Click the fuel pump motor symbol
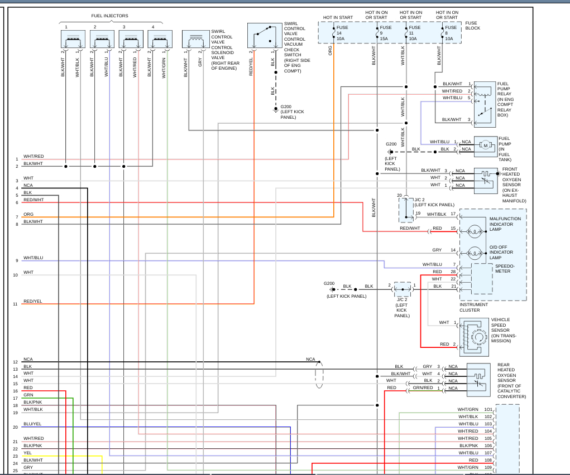570x475 pixels. pos(486,147)
